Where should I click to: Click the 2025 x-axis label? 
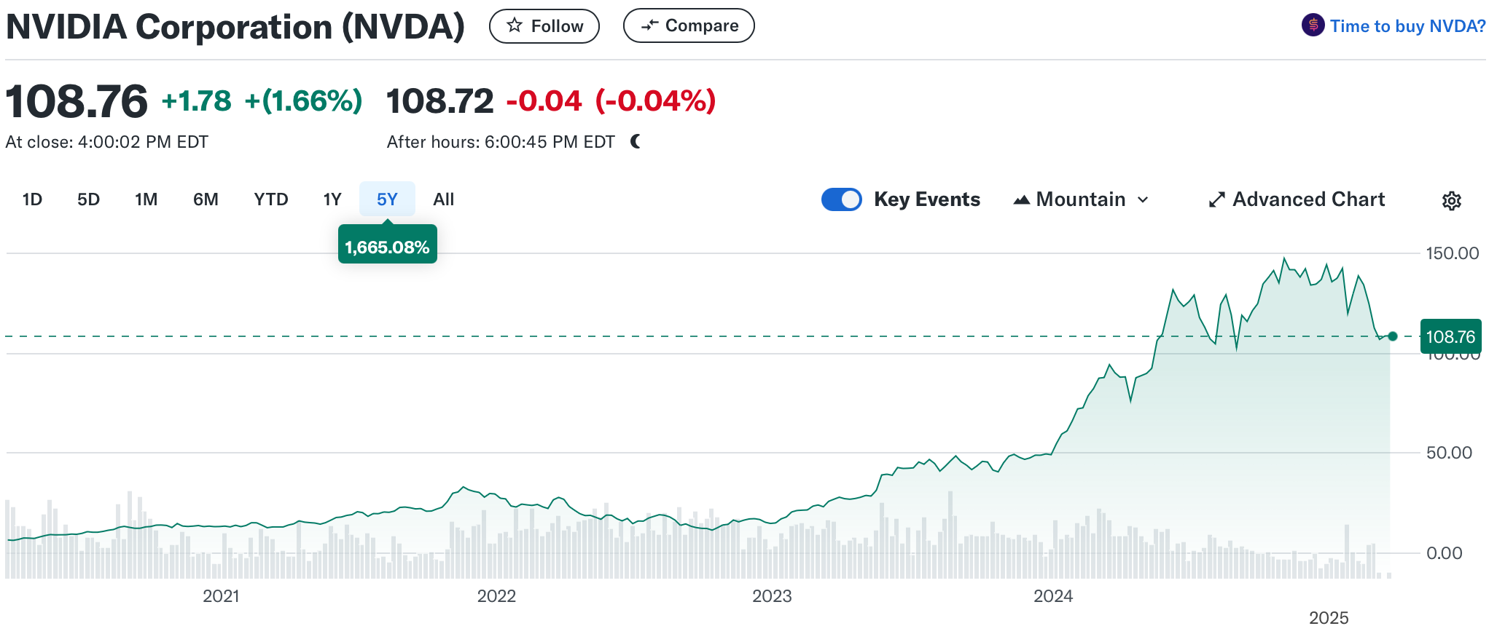coord(1329,617)
